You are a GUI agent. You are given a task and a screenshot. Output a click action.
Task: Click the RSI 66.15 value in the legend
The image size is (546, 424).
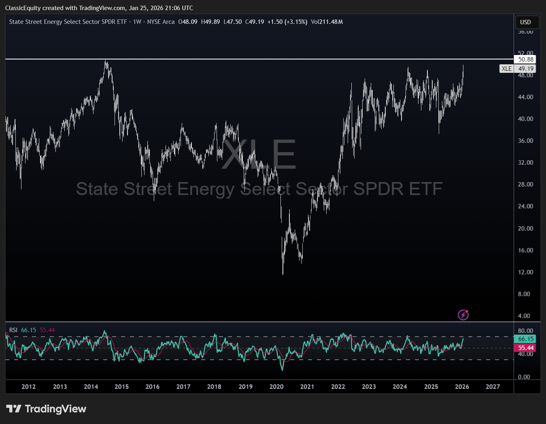28,330
